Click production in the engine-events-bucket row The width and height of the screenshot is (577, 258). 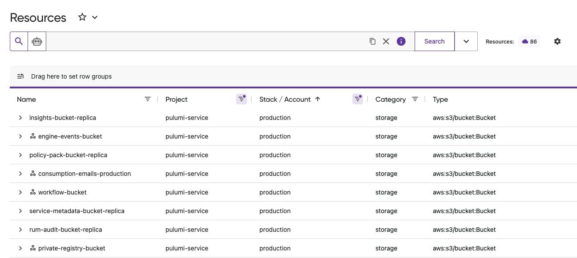(x=275, y=136)
